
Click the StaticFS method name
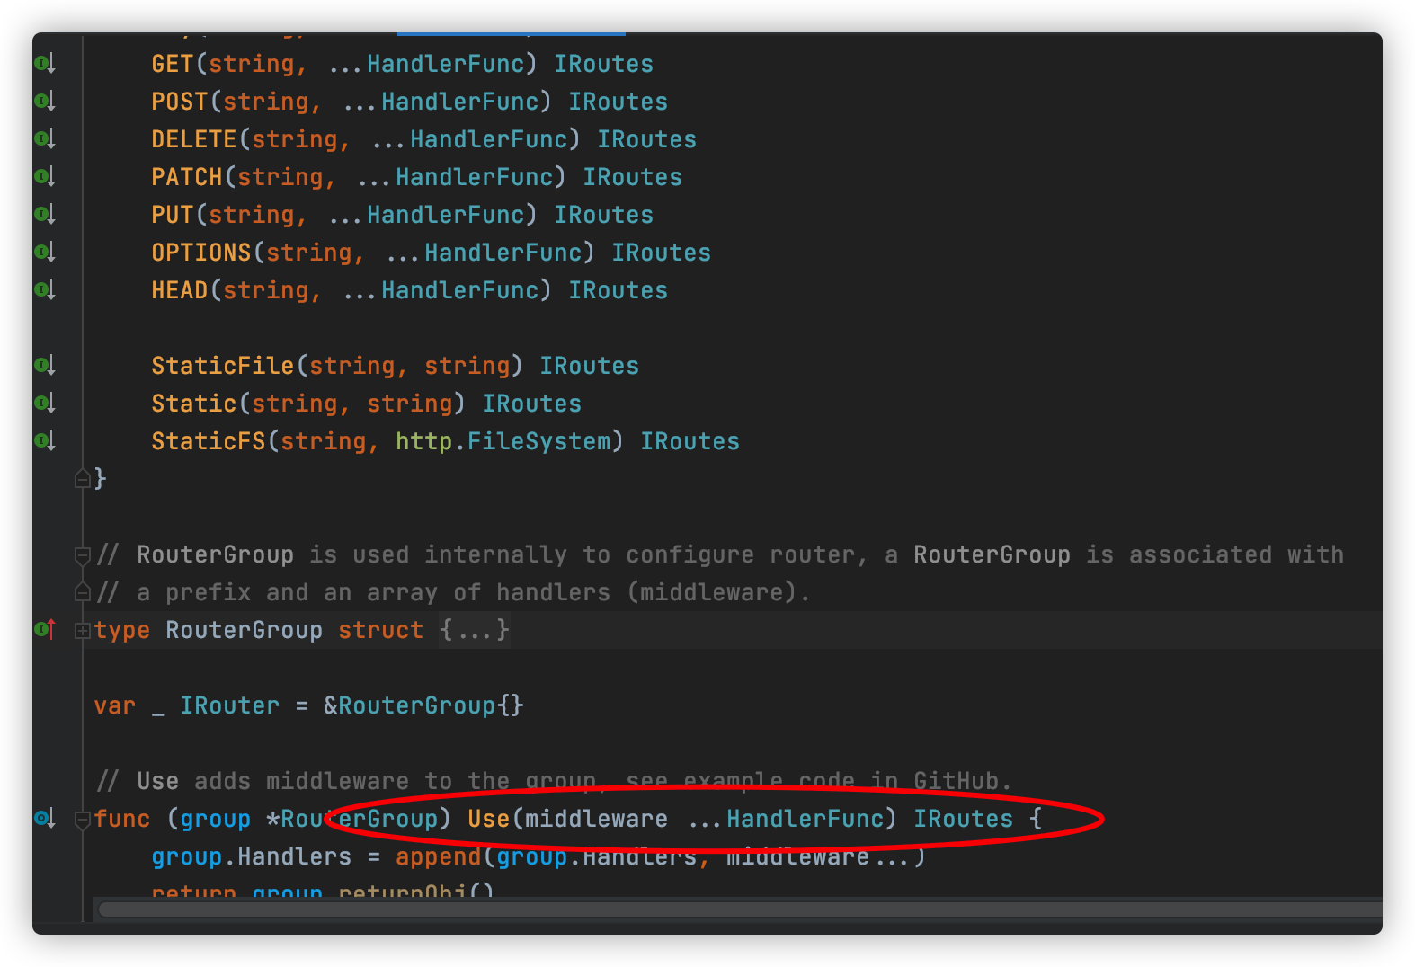pyautogui.click(x=209, y=441)
